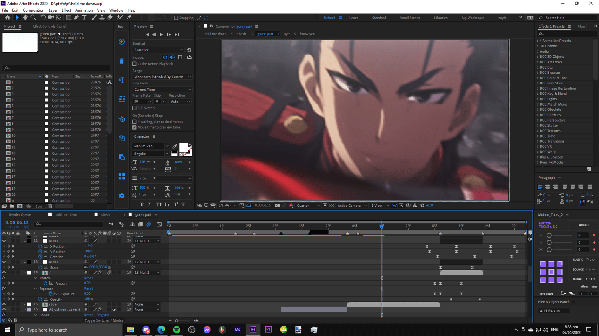
Task: Select the Hand tool in toolbar
Action: [25, 18]
